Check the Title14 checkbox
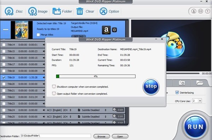212x140 pixels. click(4, 45)
